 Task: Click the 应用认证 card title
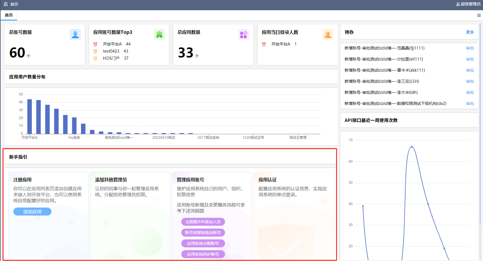tap(268, 180)
